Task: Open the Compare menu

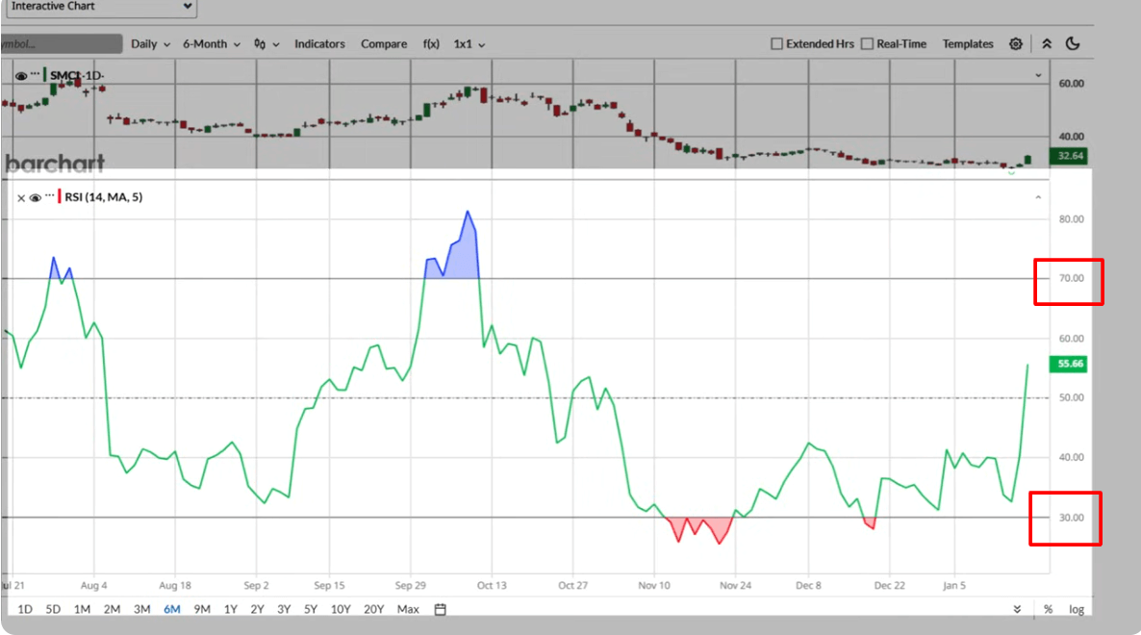Action: click(x=384, y=43)
